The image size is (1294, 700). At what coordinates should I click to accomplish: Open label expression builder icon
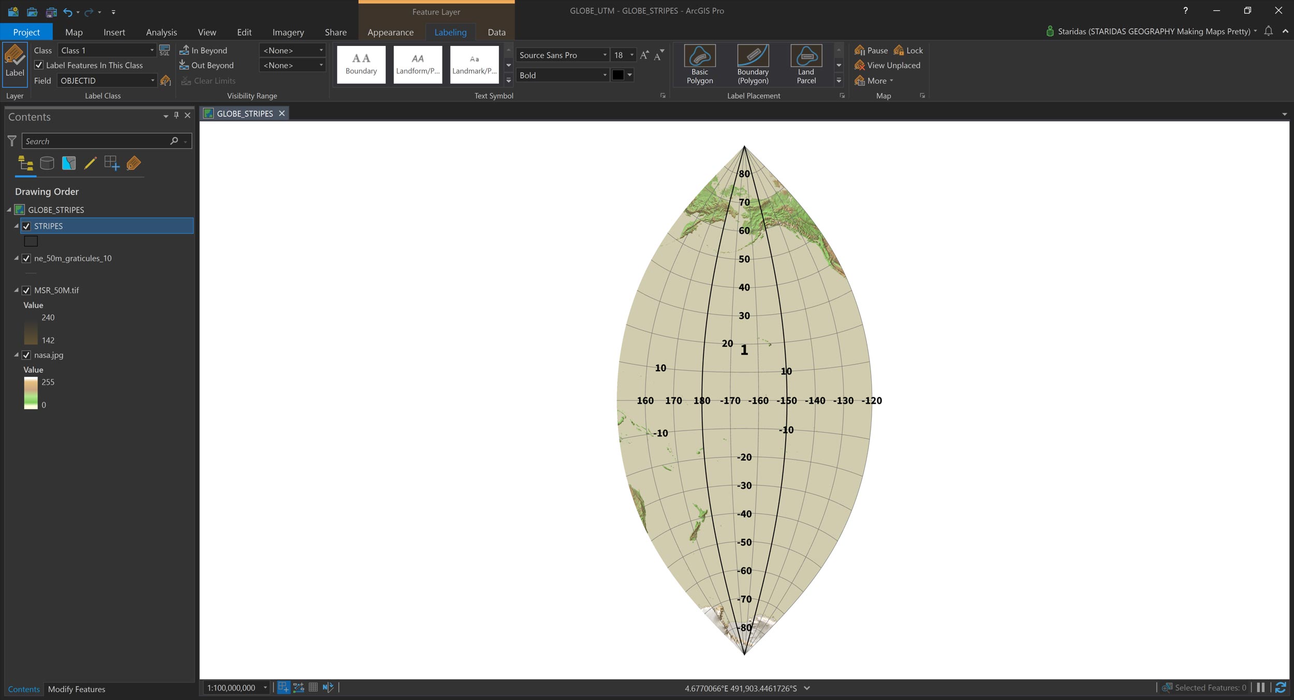(166, 81)
